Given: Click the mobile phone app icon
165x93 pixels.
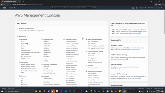Looking at the screenshot, I should [113, 32].
